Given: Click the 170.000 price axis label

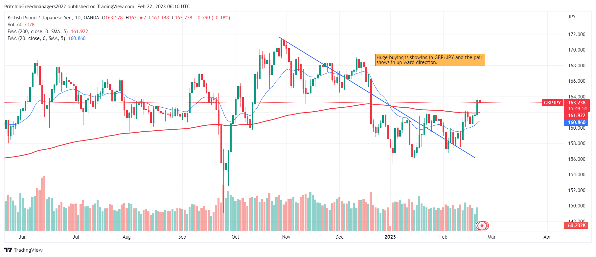Looking at the screenshot, I should point(577,50).
